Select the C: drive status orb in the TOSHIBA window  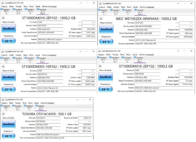click(2, 106)
